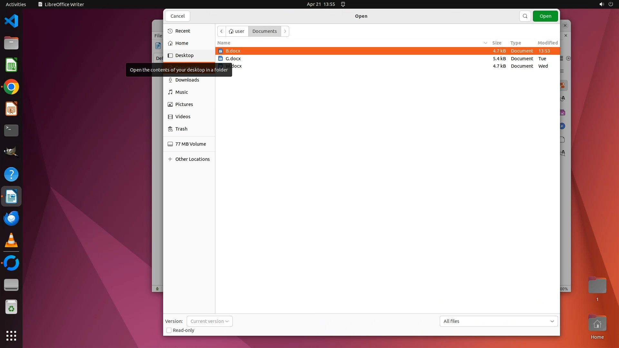Click the search magnifier icon in dialog header
The width and height of the screenshot is (619, 348).
click(525, 16)
